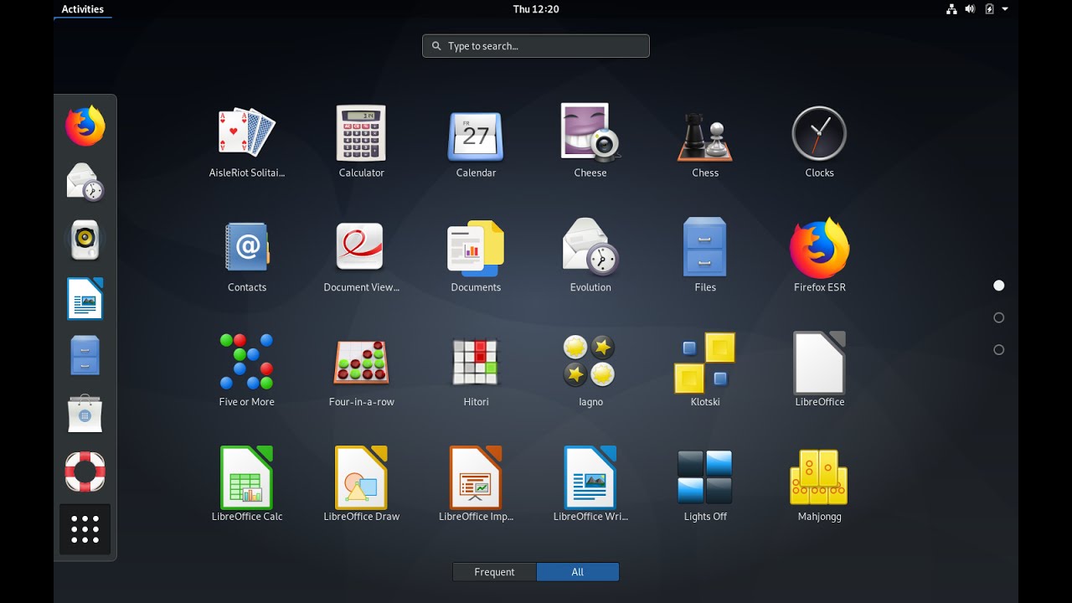Switch to the Frequent apps view
This screenshot has width=1072, height=603.
tap(494, 572)
